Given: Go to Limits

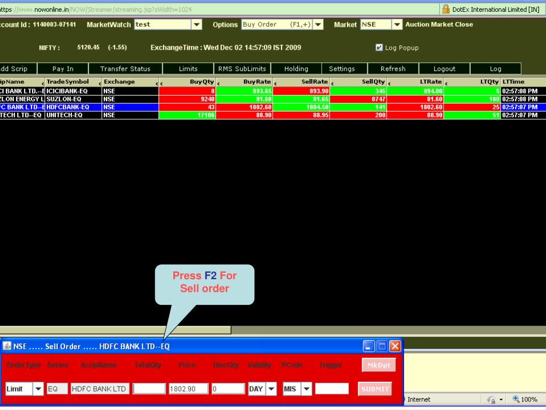Looking at the screenshot, I should coord(188,69).
